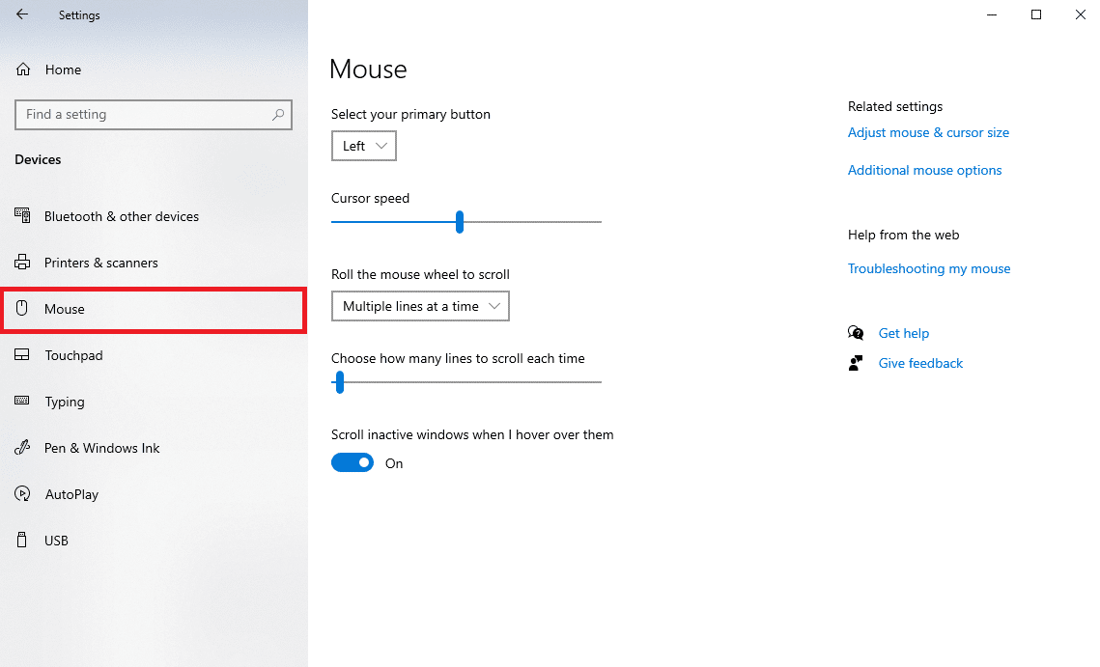The image size is (1100, 667).
Task: Click the Cursor speed slider handle
Action: pyautogui.click(x=460, y=222)
